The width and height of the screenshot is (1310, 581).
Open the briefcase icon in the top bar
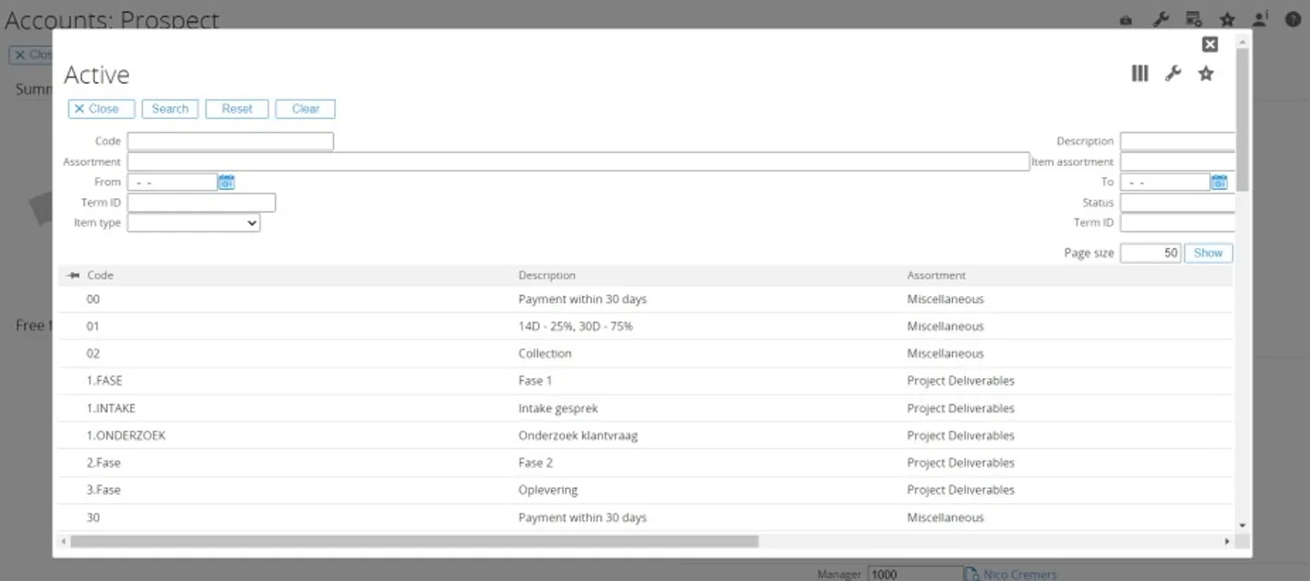point(1125,18)
